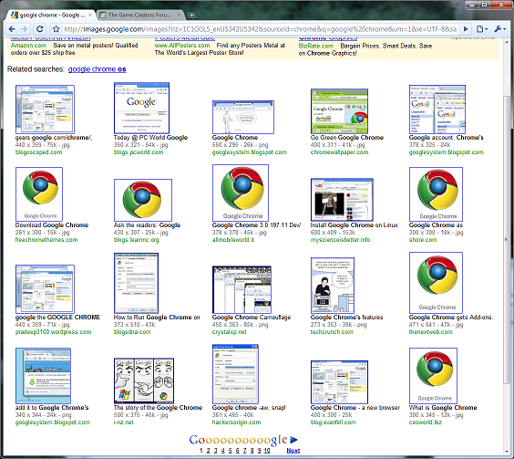Click the thenextweb.com source text

[x=430, y=332]
